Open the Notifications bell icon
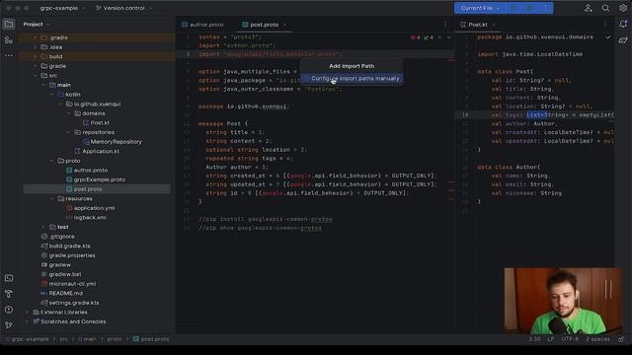 coord(623,24)
